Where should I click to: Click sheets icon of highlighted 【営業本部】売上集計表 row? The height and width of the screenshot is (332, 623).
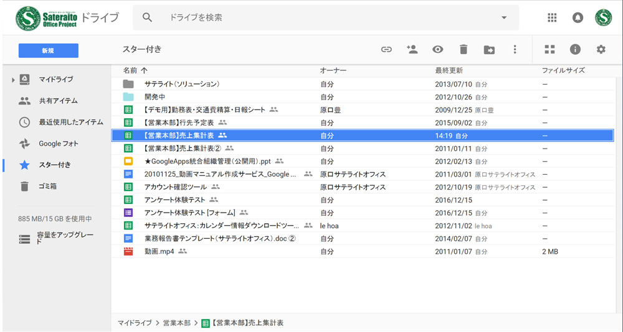(128, 136)
